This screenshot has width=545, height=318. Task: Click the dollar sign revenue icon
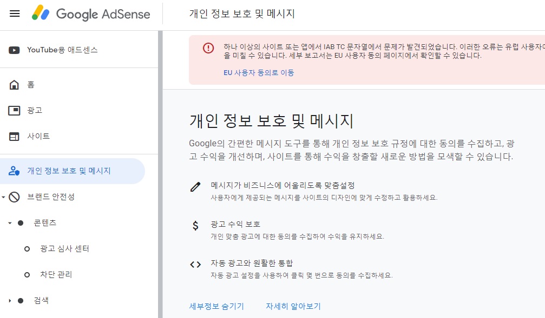(195, 226)
